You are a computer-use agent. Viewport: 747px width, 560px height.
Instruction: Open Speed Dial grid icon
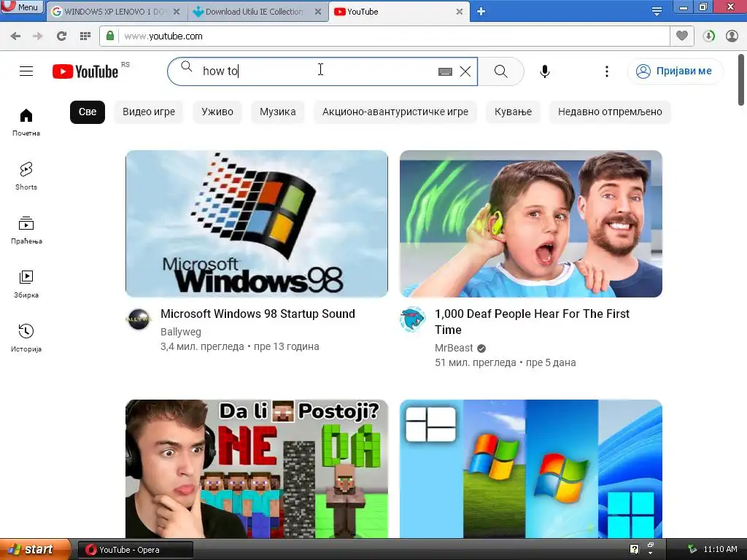pyautogui.click(x=85, y=36)
